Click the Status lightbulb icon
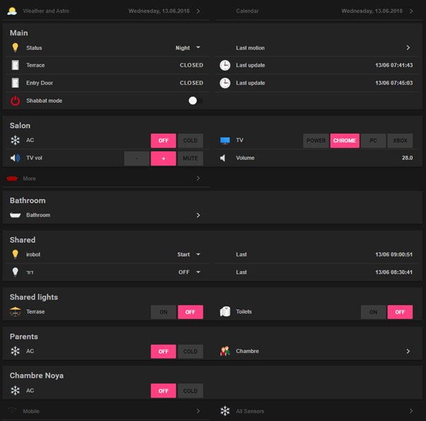 16,47
